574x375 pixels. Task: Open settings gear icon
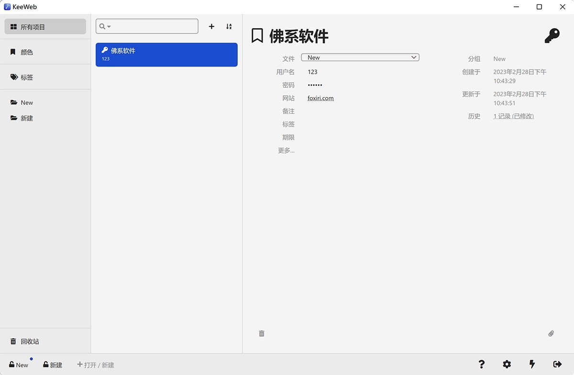(x=507, y=364)
